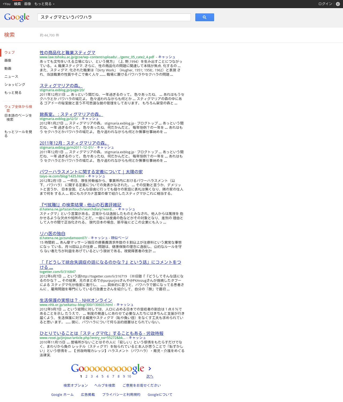The image size is (343, 402).
Task: Open キャッシュ link for taiyo-ie.com result
Action: tap(96, 176)
